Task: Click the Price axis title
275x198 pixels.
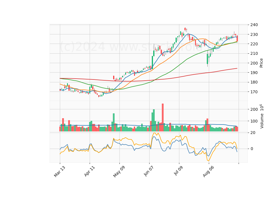Action: [x=261, y=63]
